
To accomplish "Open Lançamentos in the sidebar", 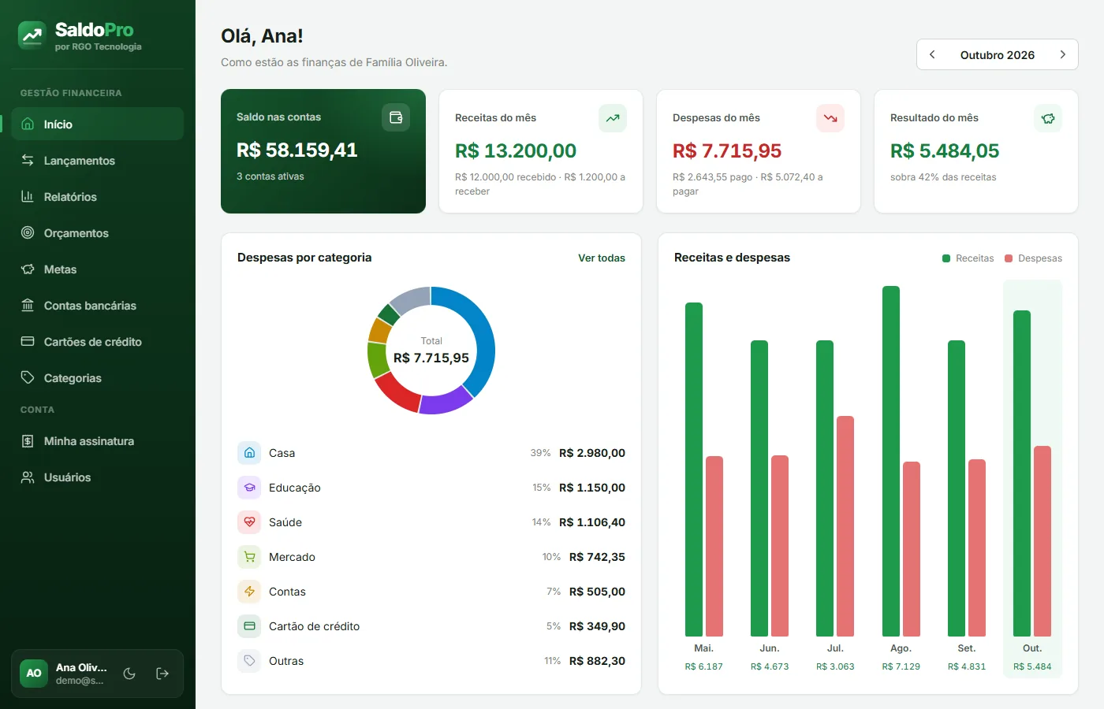I will pos(97,160).
